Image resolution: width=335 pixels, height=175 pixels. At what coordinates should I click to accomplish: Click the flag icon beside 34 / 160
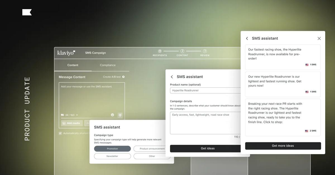pyautogui.click(x=63, y=115)
